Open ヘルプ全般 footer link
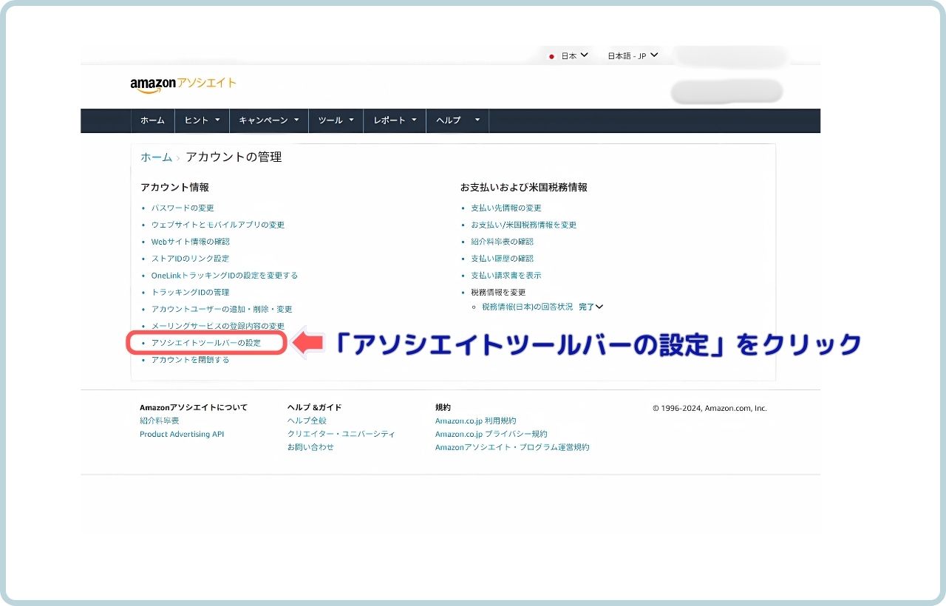 pos(307,421)
